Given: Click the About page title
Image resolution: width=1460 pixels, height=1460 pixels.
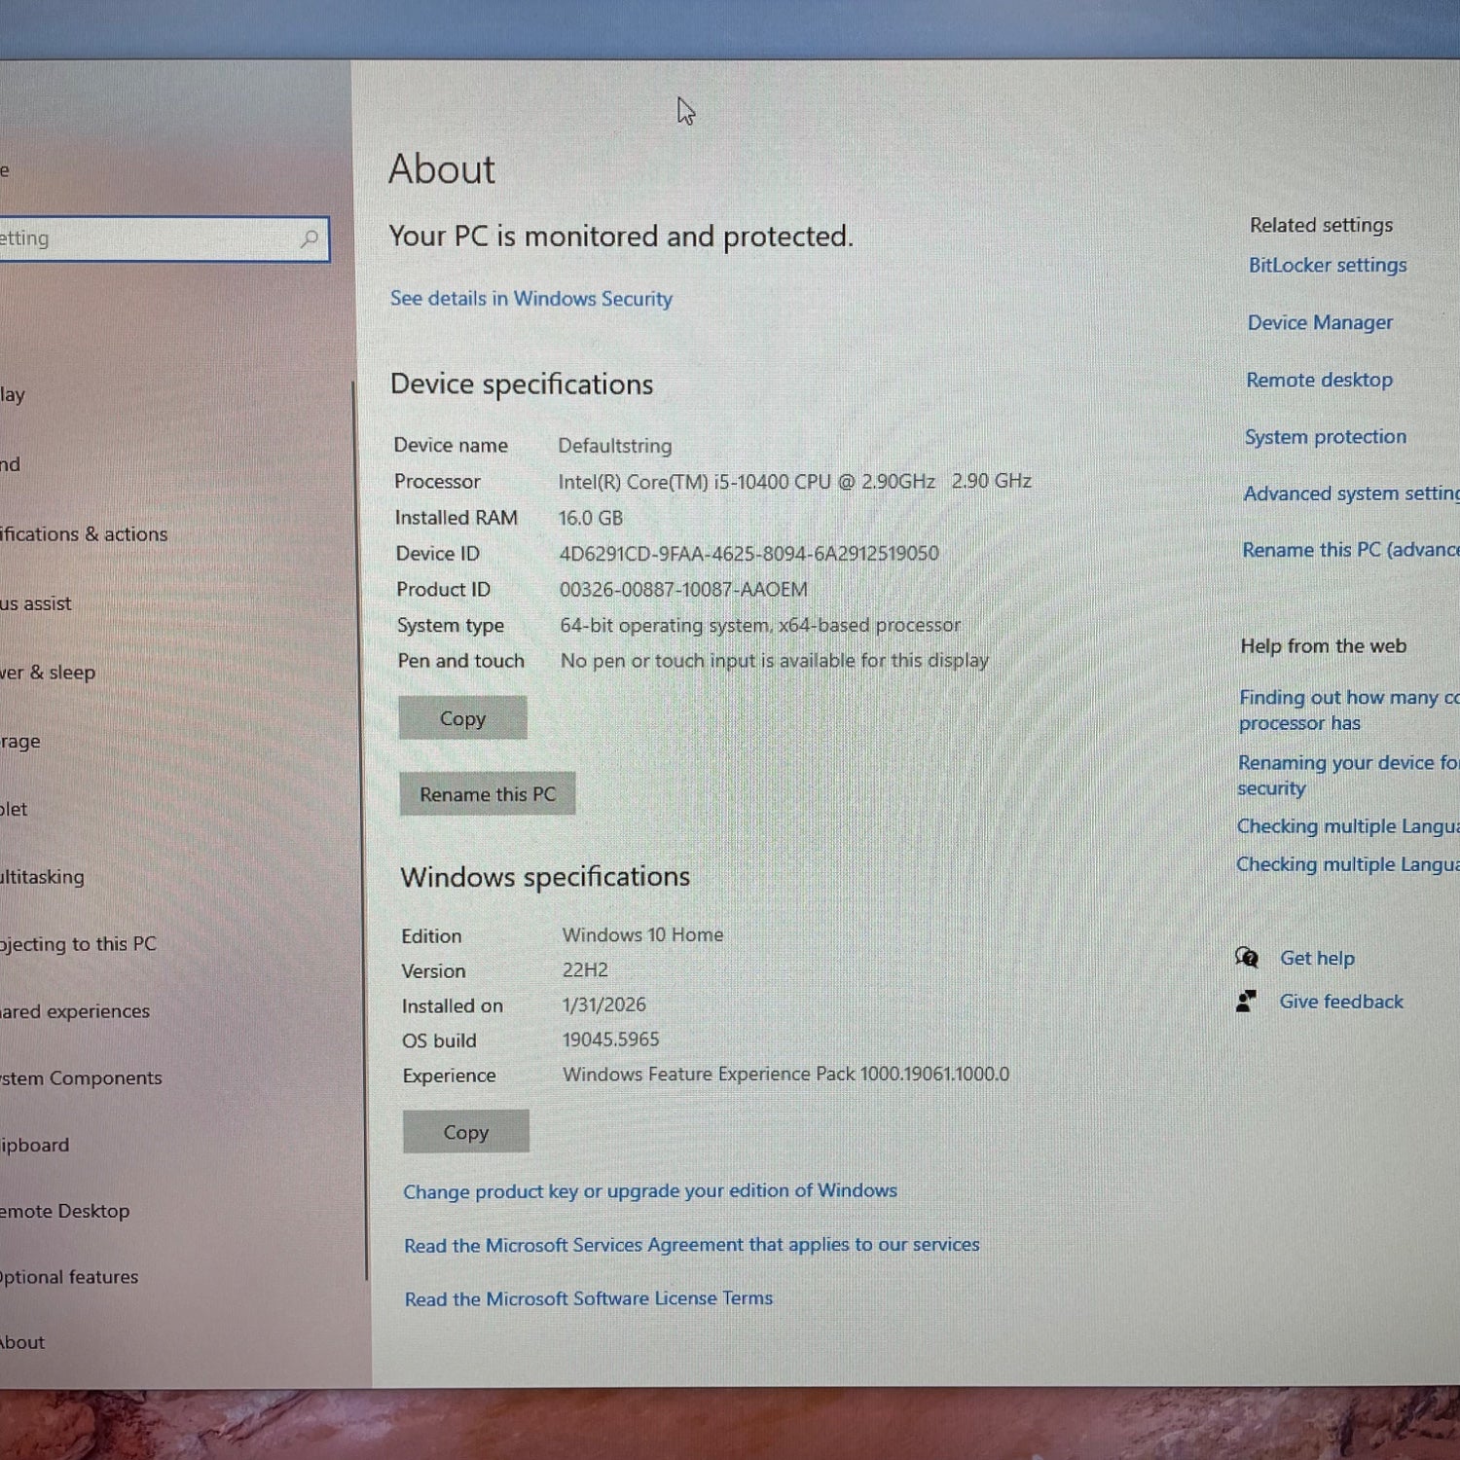Looking at the screenshot, I should point(442,169).
